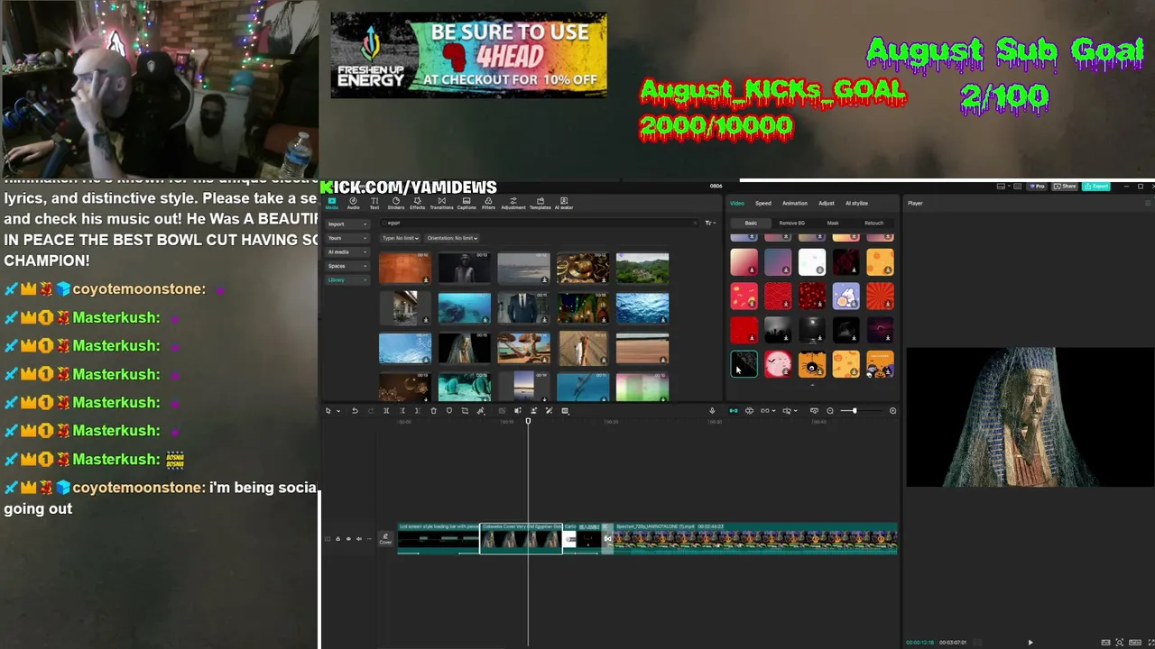Select the Mask sub-tab
The height and width of the screenshot is (649, 1155).
[x=833, y=223]
